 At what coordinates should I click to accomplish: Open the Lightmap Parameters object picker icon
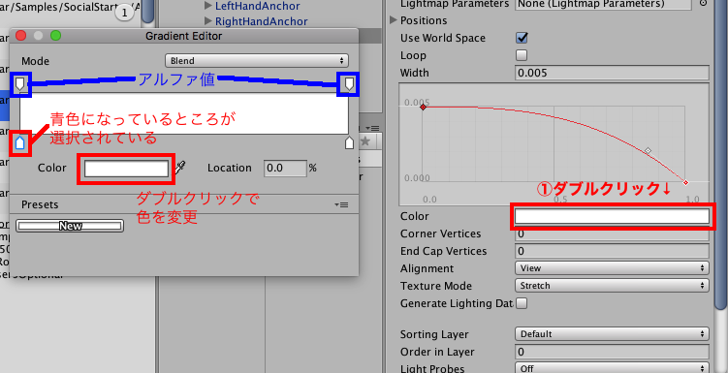pos(704,3)
